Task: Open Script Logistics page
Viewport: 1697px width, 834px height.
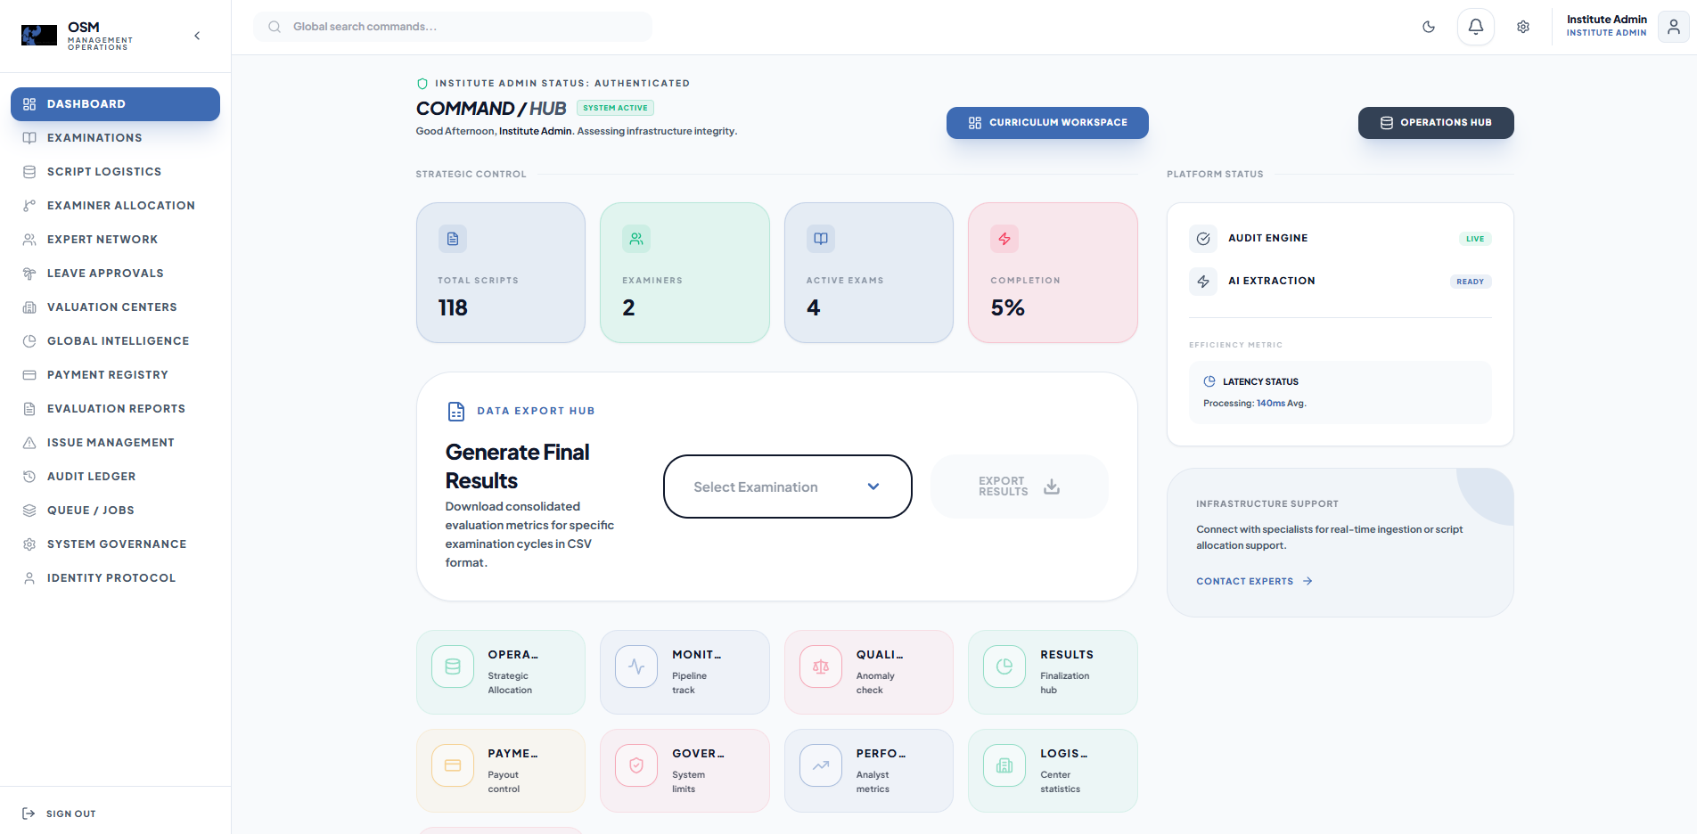Action: (115, 172)
